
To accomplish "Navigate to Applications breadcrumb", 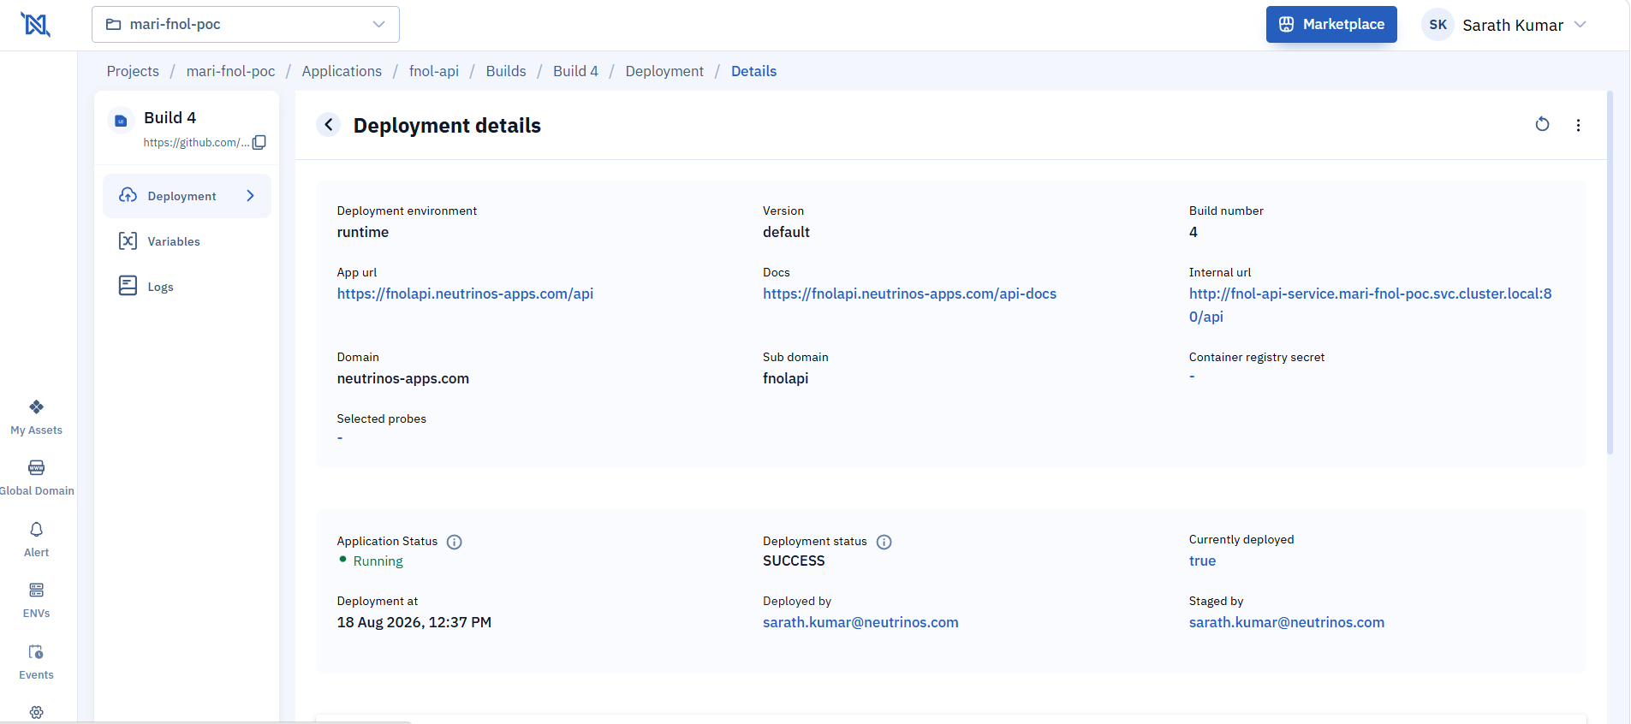I will click(342, 71).
